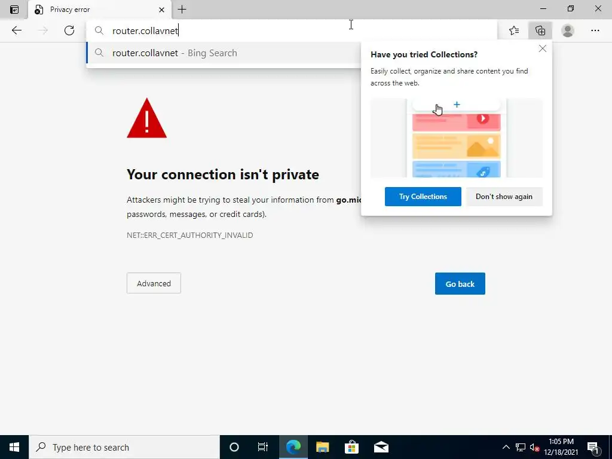Click the browser Back arrow

coord(16,30)
